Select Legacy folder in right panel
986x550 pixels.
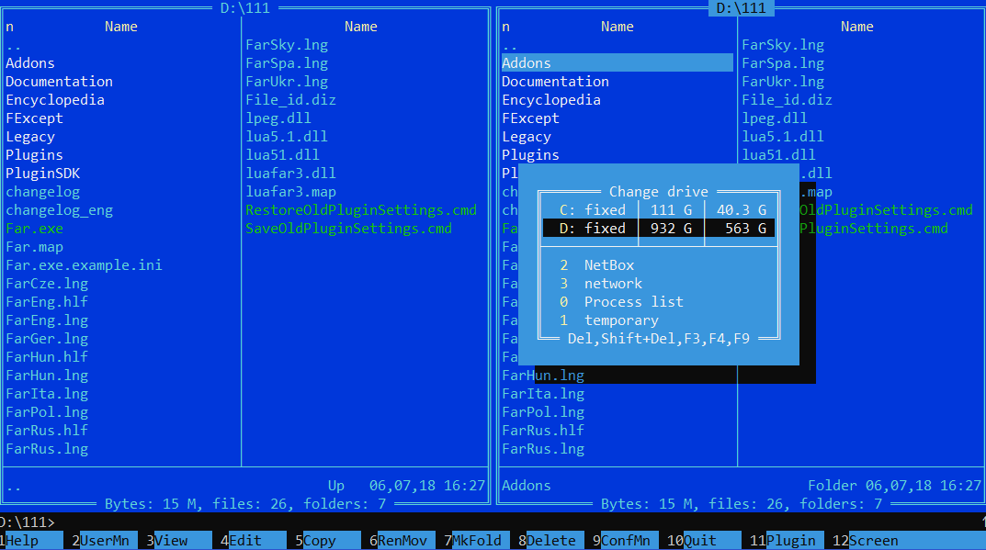[x=527, y=137]
